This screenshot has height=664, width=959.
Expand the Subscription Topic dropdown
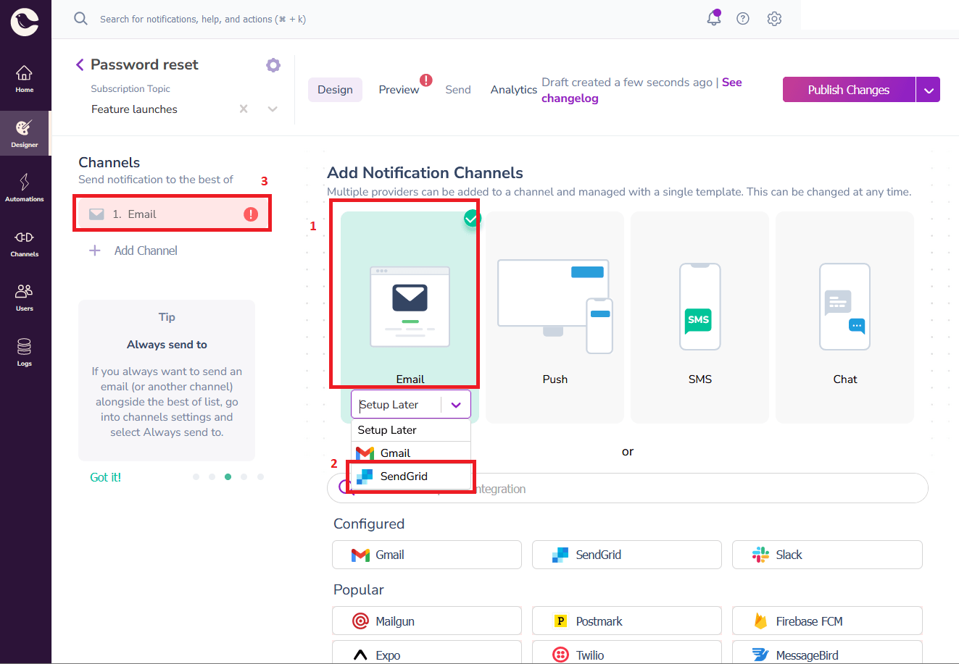click(272, 109)
